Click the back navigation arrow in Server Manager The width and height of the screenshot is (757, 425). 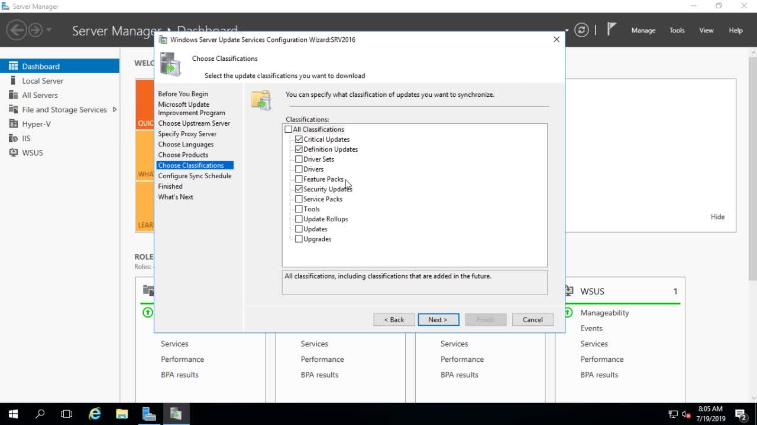click(x=17, y=30)
